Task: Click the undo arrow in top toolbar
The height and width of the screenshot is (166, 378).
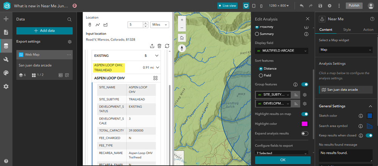Action: pos(301,6)
